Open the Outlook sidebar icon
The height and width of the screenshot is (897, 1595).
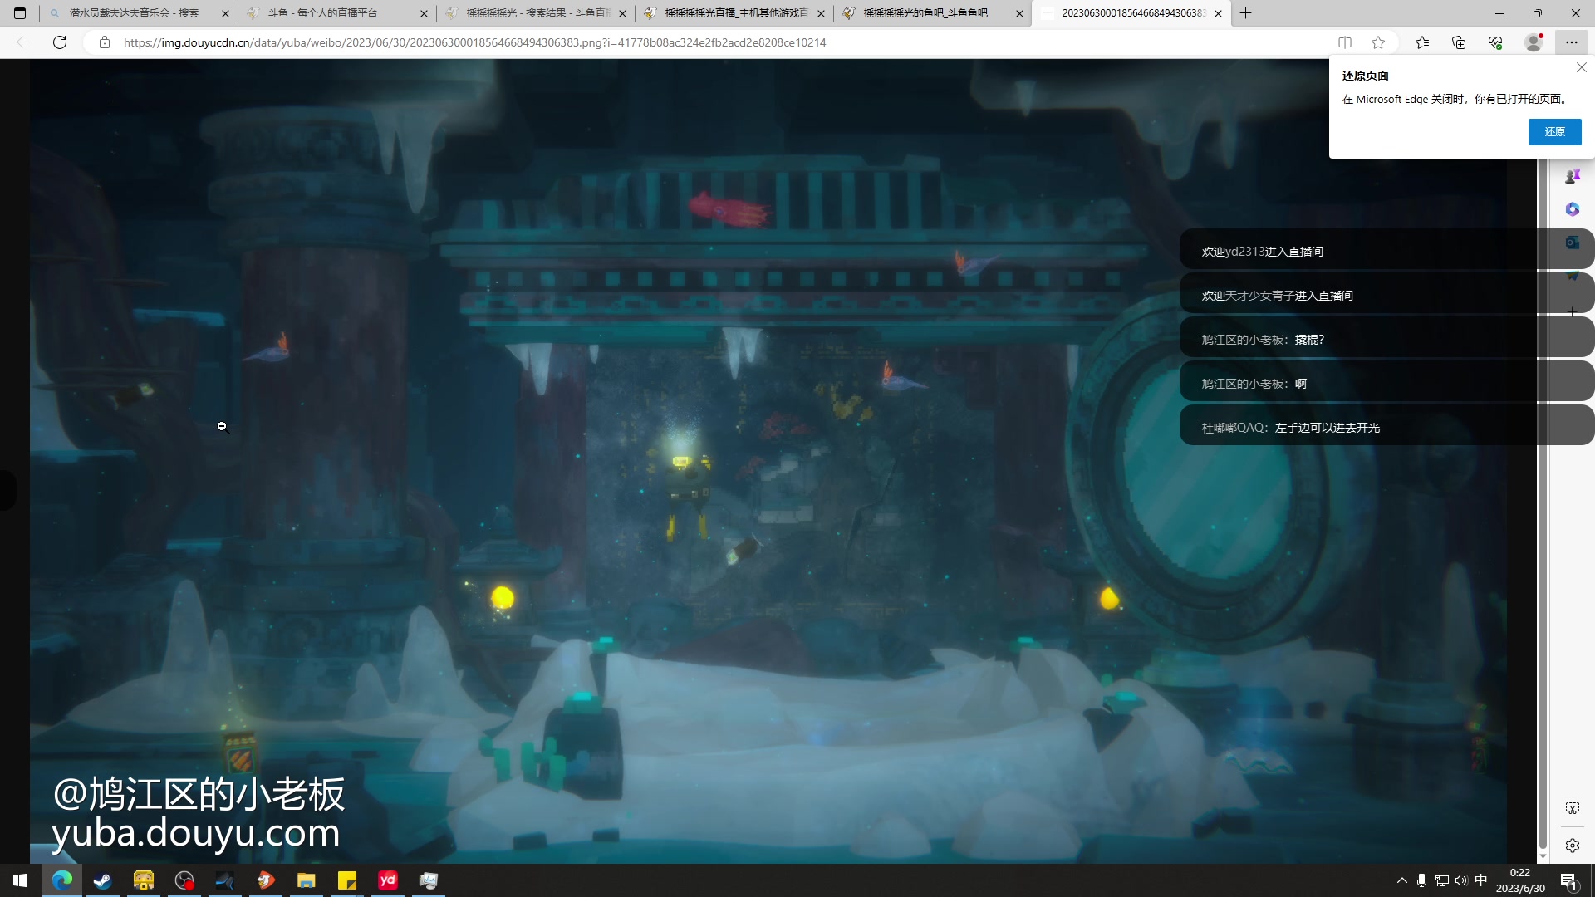point(1572,243)
